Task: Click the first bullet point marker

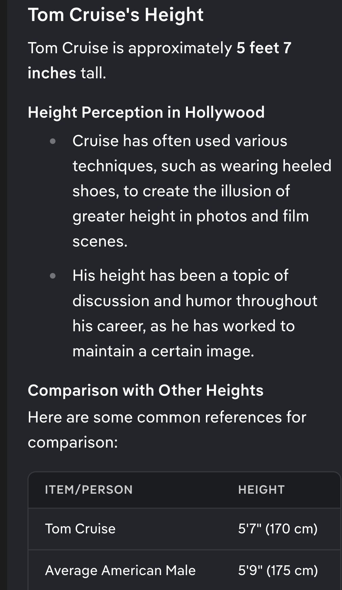Action: (53, 141)
